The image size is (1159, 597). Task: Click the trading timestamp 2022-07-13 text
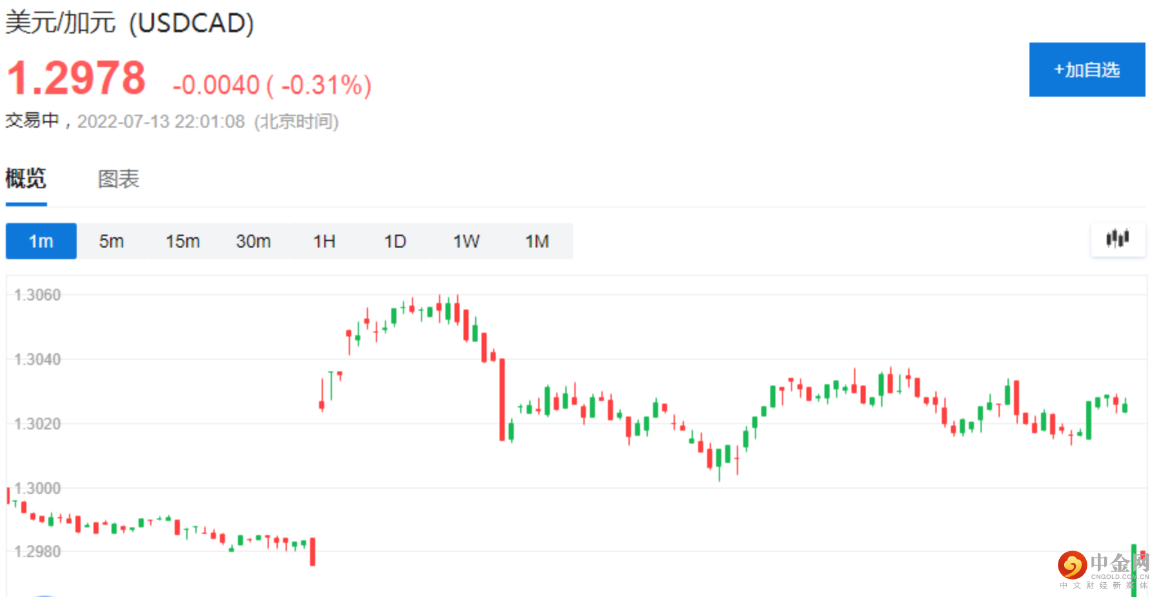(x=161, y=121)
